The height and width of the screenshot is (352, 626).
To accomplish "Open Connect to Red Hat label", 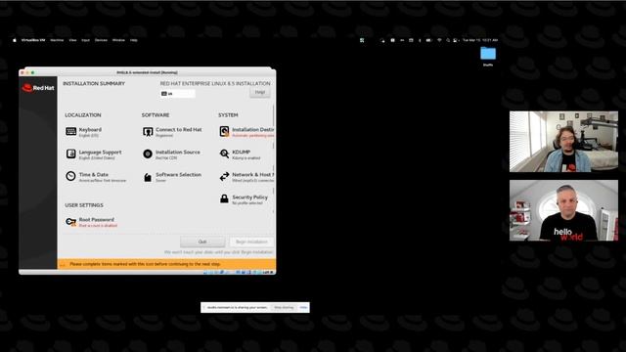I will click(178, 130).
